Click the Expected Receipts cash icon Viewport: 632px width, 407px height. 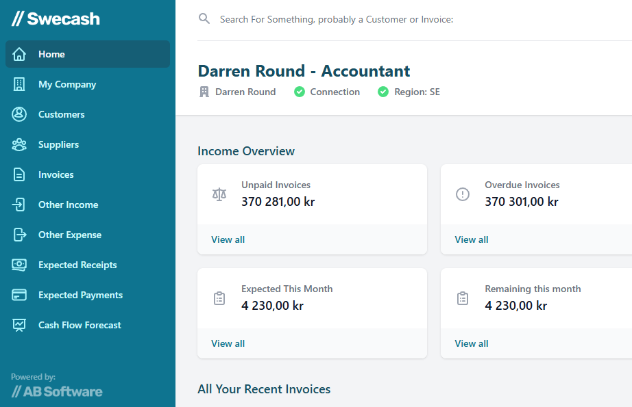pos(19,265)
